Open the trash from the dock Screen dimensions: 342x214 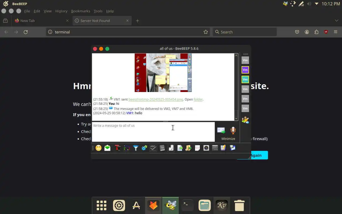[x=239, y=205]
